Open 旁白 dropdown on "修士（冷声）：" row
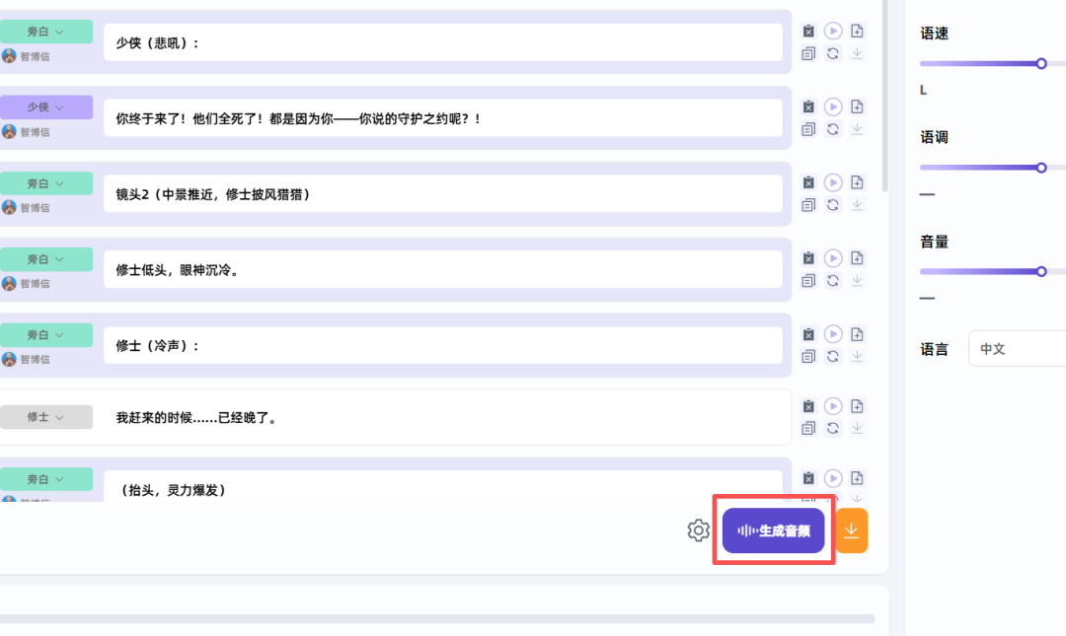Viewport: 1066px width, 636px height. click(46, 335)
